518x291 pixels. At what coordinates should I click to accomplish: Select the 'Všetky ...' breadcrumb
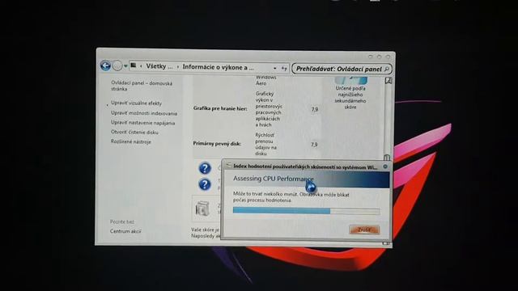159,66
